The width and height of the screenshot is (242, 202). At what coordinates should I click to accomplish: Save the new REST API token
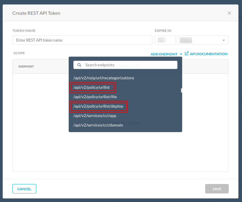click(217, 189)
